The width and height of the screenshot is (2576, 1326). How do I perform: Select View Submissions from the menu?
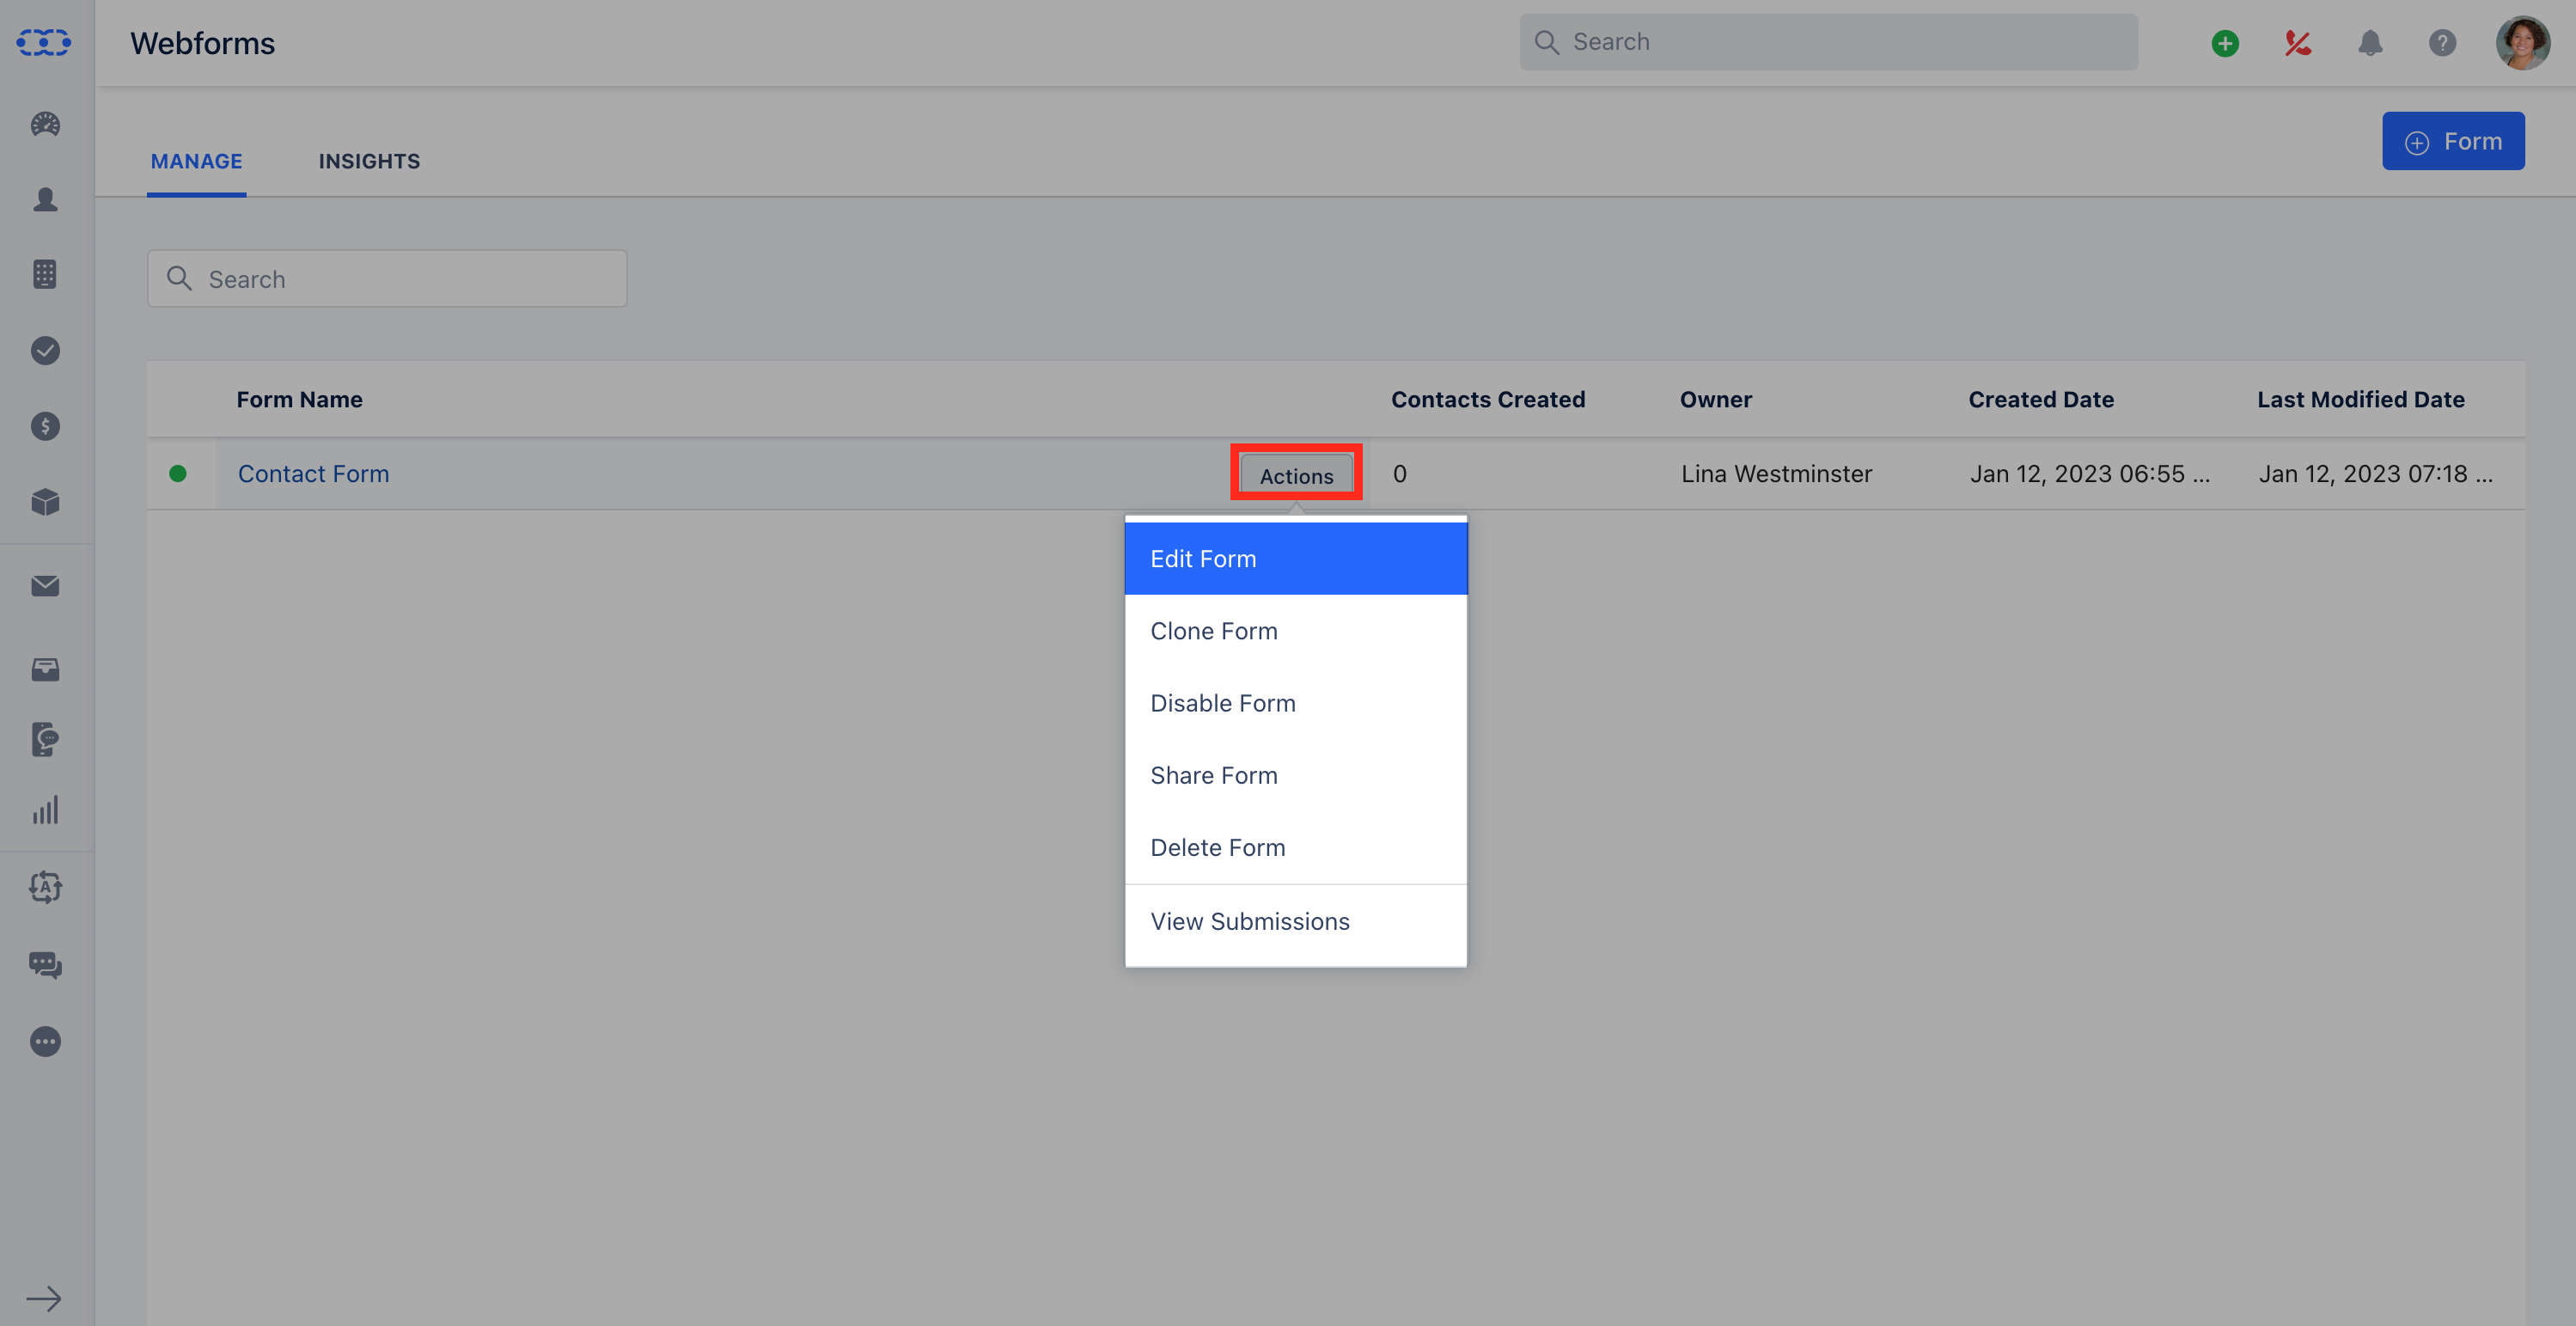click(1295, 921)
